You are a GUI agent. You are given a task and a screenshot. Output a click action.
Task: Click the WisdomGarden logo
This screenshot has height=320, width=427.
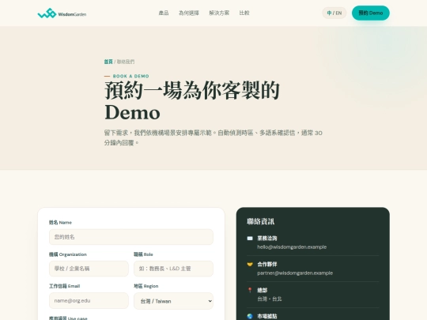click(x=62, y=13)
